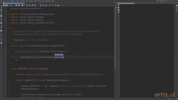The image size is (178, 100).
Task: Open Forward history dropdown arrow
Action: click(x=24, y=6)
